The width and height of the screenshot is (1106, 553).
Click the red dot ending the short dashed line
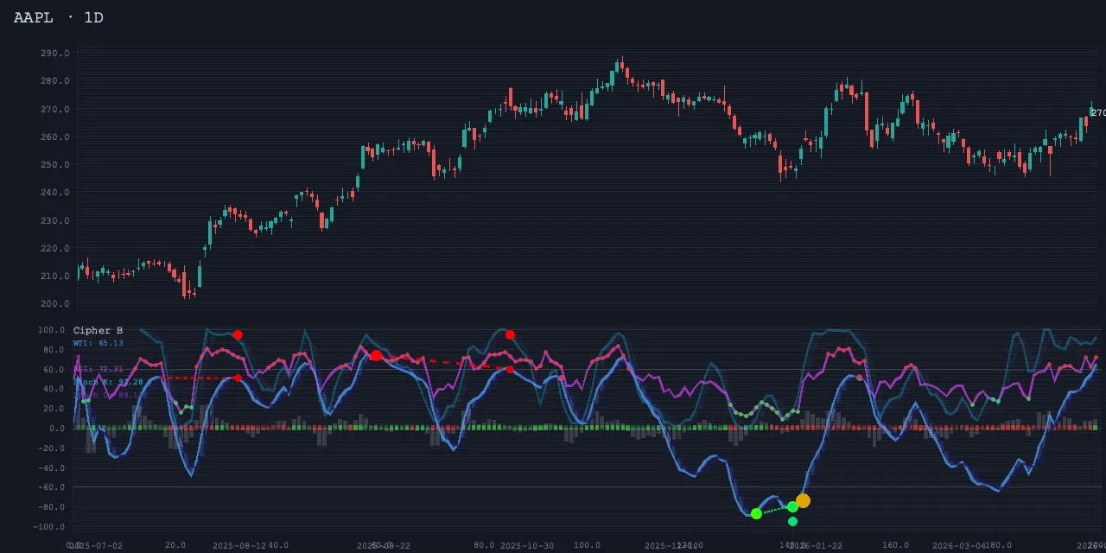point(238,378)
